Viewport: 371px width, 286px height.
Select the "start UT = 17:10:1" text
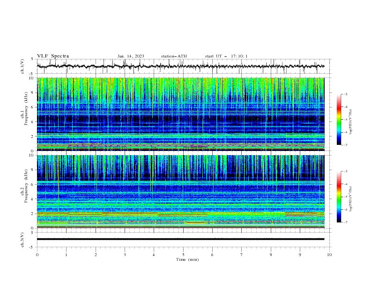tap(226, 56)
